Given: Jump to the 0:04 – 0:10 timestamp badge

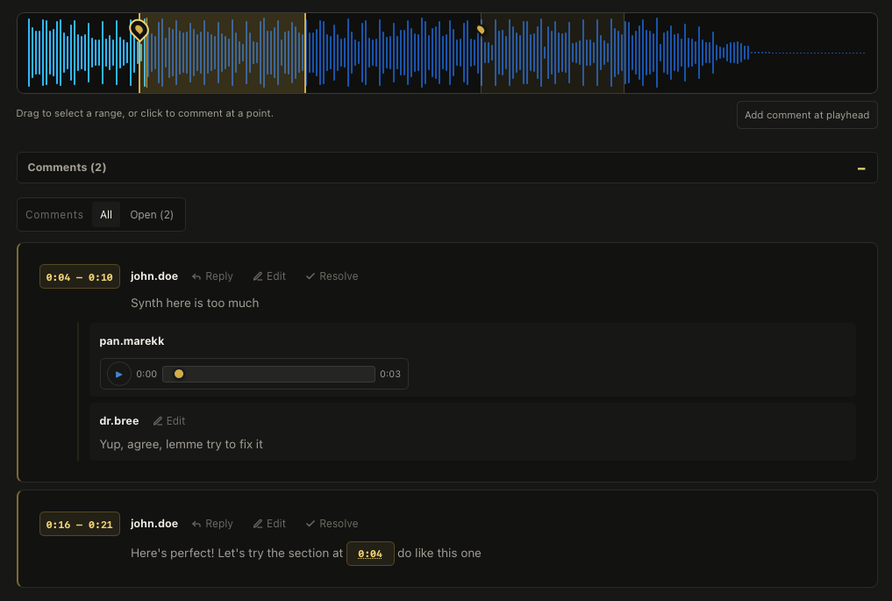Looking at the screenshot, I should (x=80, y=276).
